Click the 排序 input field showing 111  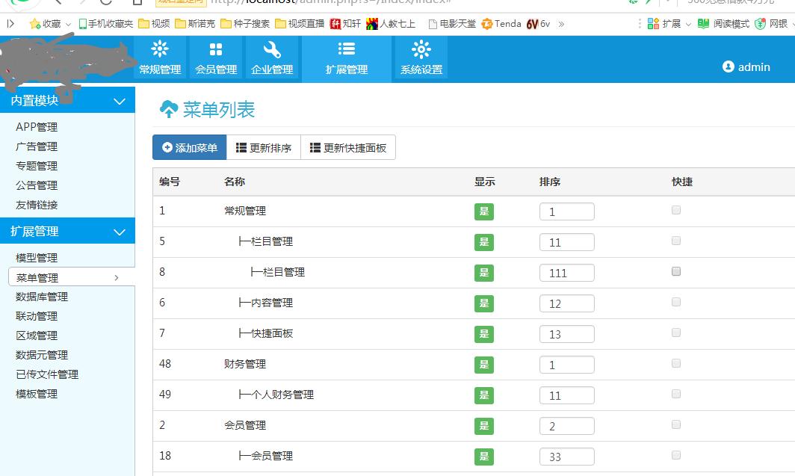click(x=566, y=273)
